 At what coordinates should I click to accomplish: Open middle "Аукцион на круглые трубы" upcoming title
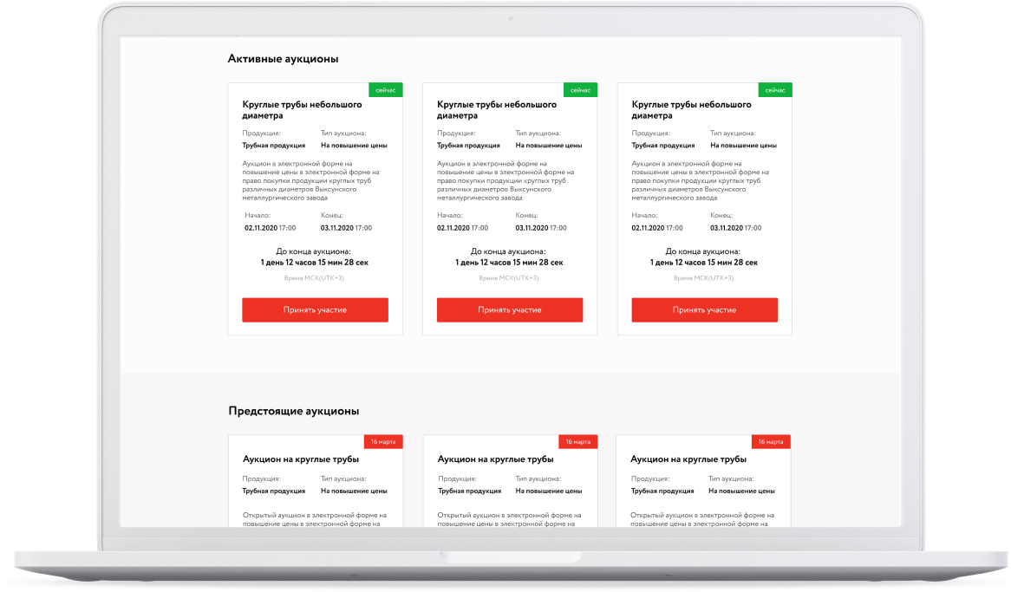click(x=495, y=459)
